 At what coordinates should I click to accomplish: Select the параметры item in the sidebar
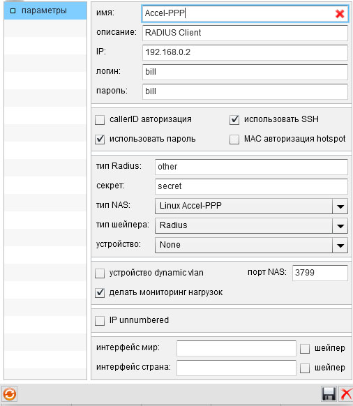pyautogui.click(x=45, y=10)
